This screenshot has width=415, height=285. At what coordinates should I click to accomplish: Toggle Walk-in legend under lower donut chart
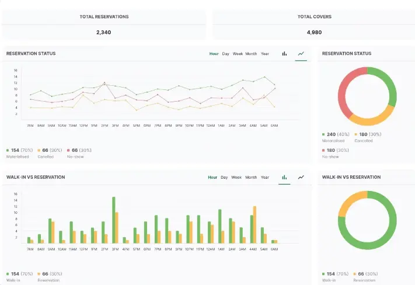coord(335,277)
